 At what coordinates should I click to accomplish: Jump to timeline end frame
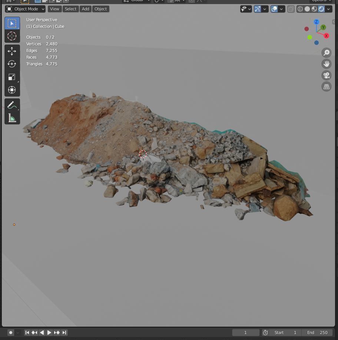click(64, 333)
